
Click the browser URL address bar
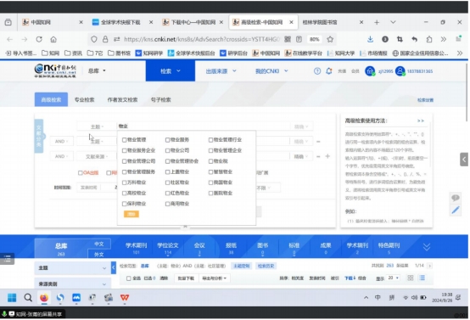(x=201, y=39)
